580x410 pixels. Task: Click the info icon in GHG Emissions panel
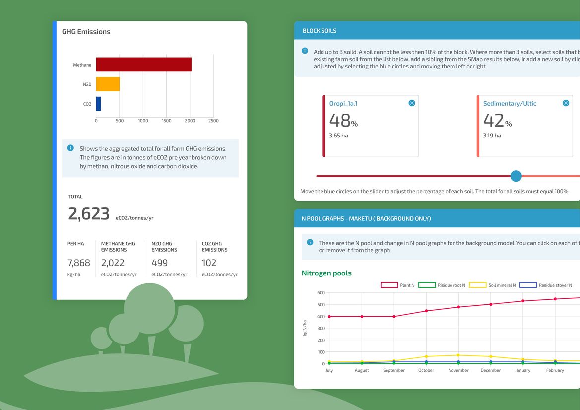[70, 148]
